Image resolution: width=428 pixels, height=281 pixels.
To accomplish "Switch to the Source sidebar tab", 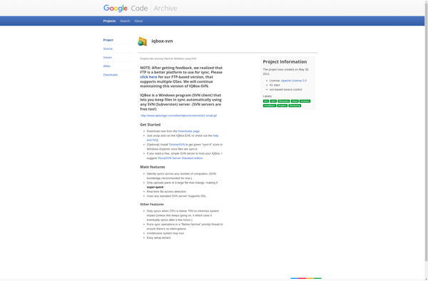I will (x=108, y=48).
